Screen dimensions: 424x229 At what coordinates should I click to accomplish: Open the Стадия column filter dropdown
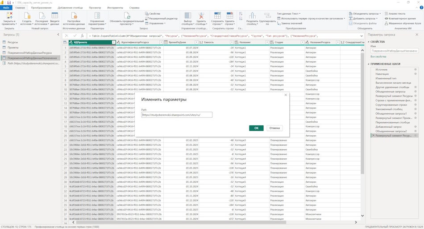(x=302, y=42)
